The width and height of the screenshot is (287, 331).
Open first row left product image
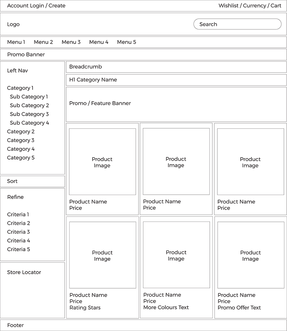point(103,162)
